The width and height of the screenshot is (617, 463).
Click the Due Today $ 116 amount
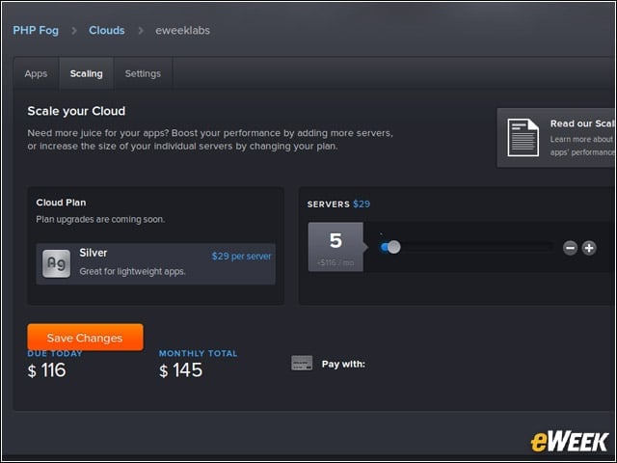46,370
